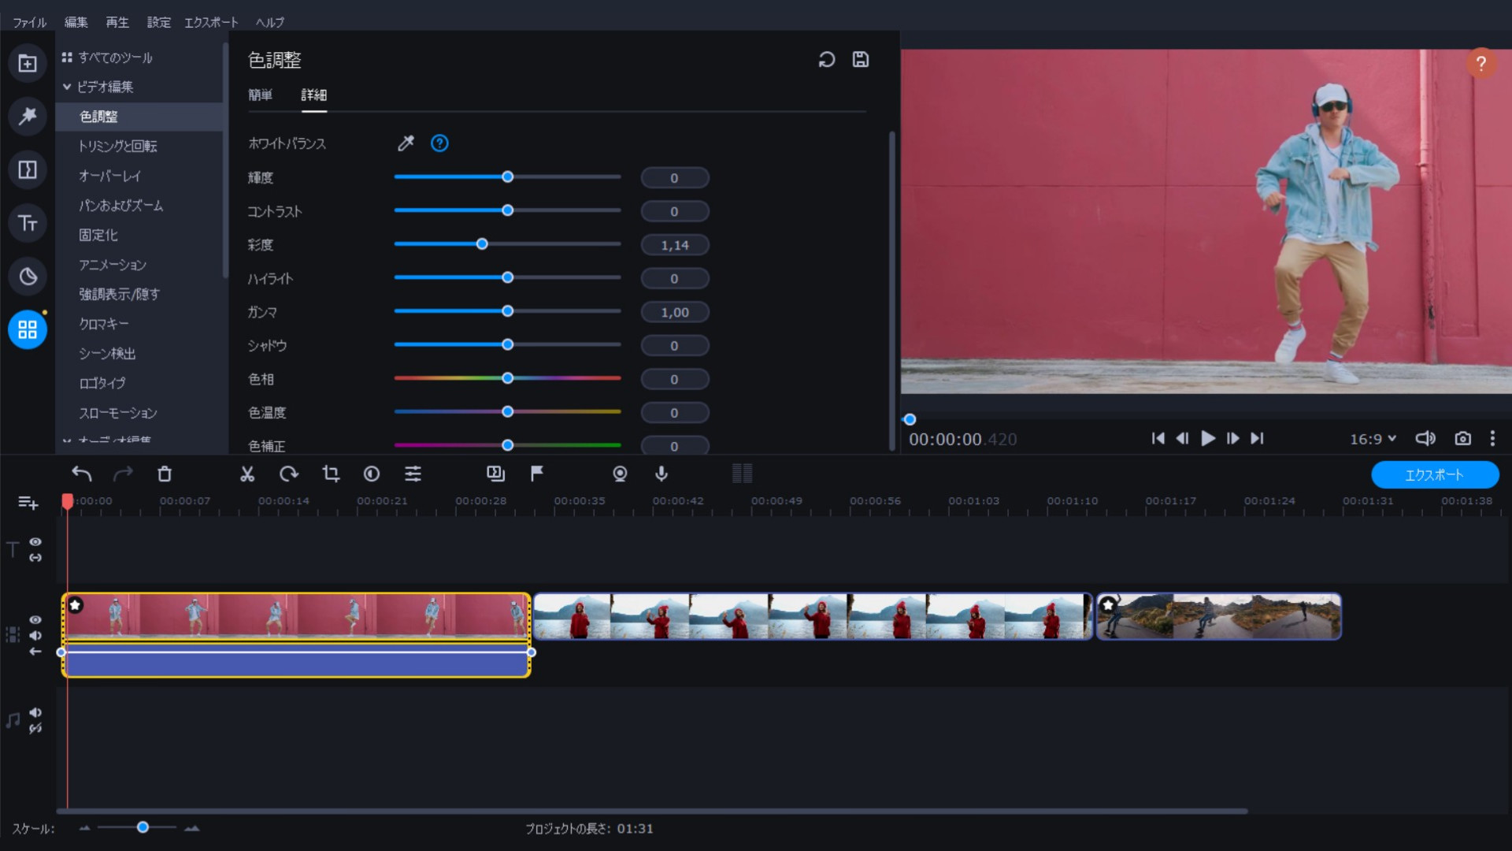Expand the audio editing group below スローモーション

pyautogui.click(x=67, y=440)
